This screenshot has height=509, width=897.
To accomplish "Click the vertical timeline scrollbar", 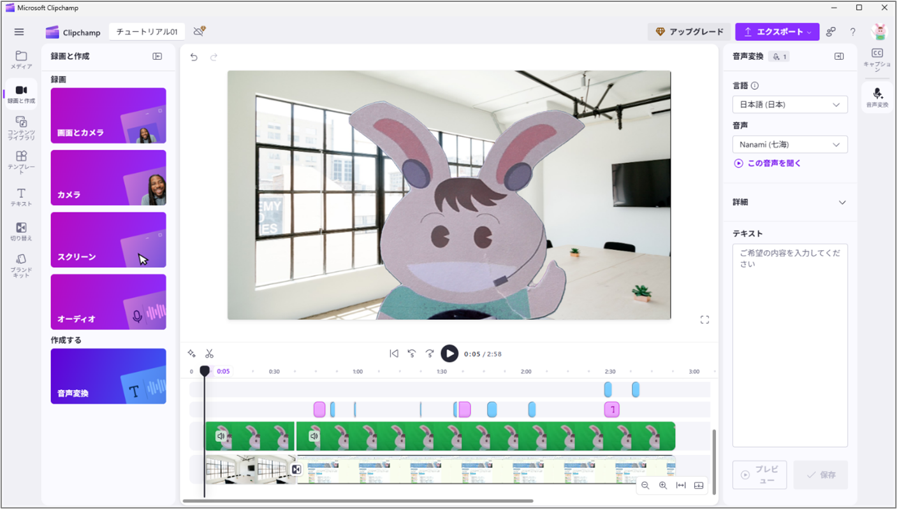I will 713,460.
